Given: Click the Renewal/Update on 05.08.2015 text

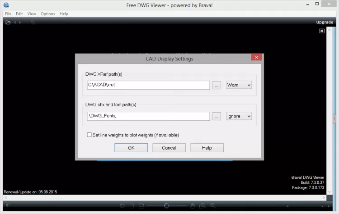Looking at the screenshot, I should 30,192.
